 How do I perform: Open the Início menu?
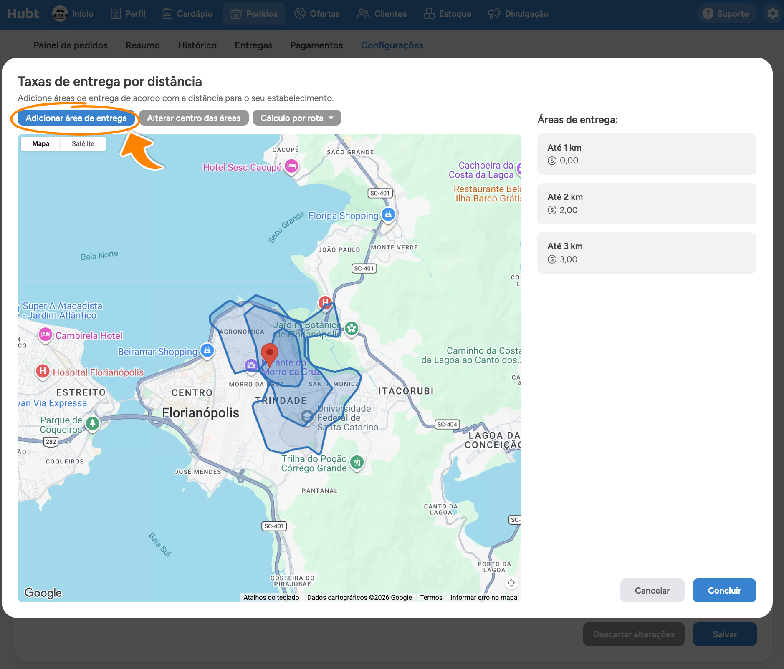click(x=73, y=14)
